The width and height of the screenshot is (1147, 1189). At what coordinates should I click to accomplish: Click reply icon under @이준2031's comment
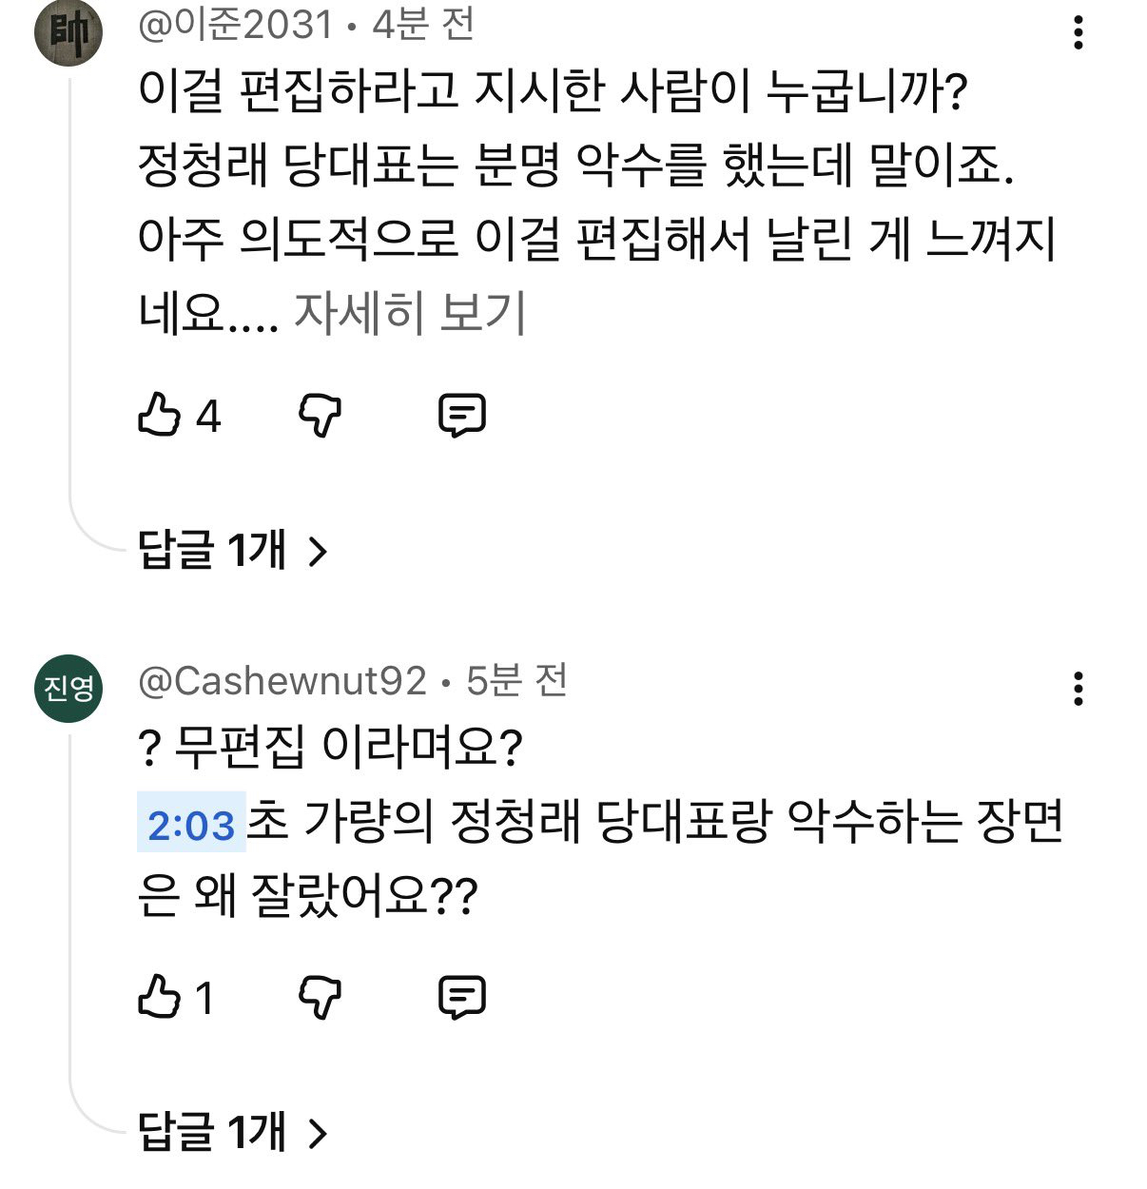coord(462,416)
